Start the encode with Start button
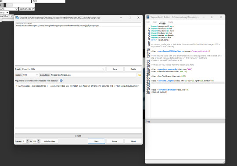Image resolution: width=237 pixels, height=166 pixels. (x=97, y=141)
